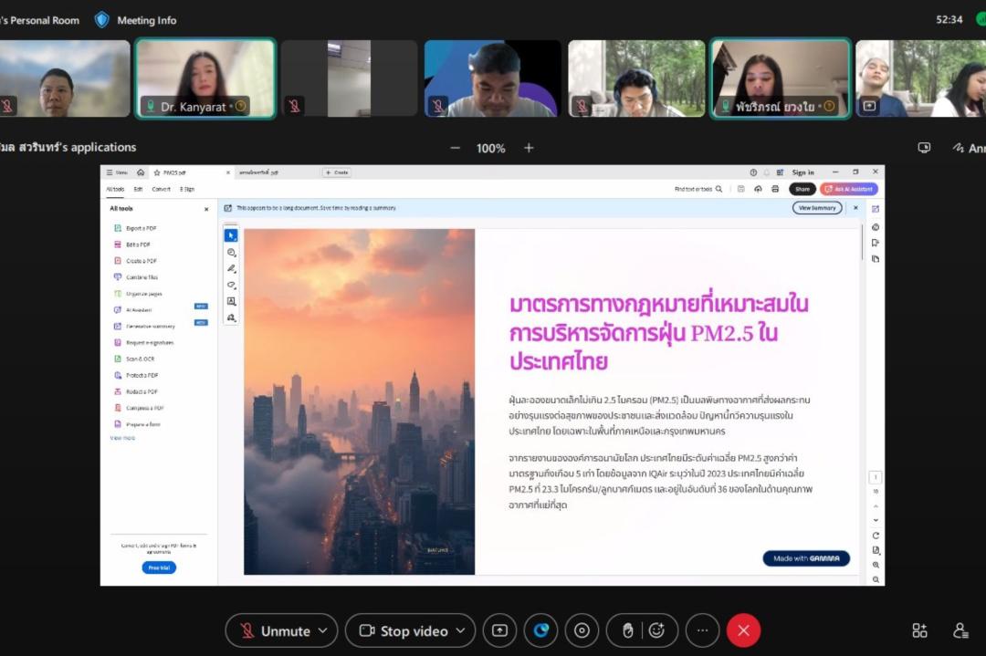Select Dr. Kanyarat's video thumbnail
The width and height of the screenshot is (986, 656).
coord(205,78)
